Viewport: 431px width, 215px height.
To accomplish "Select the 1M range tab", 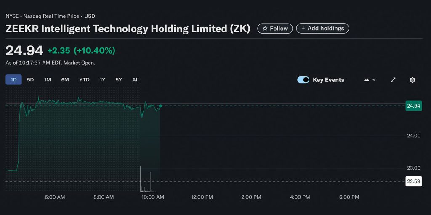I will [x=48, y=80].
